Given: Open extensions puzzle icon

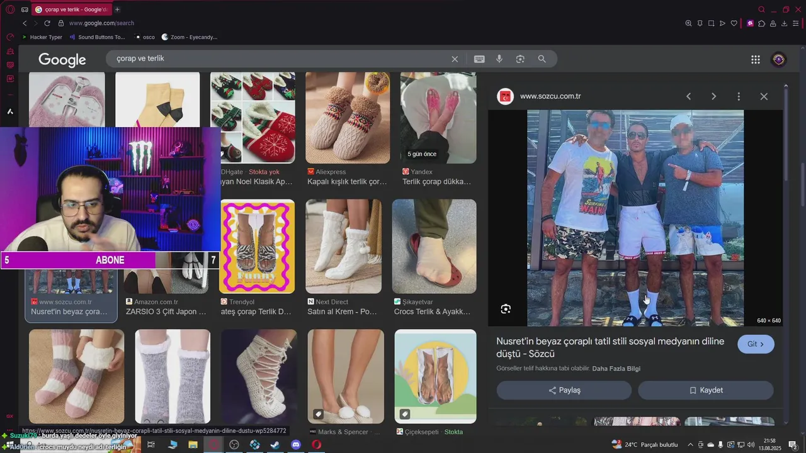Looking at the screenshot, I should pos(761,23).
